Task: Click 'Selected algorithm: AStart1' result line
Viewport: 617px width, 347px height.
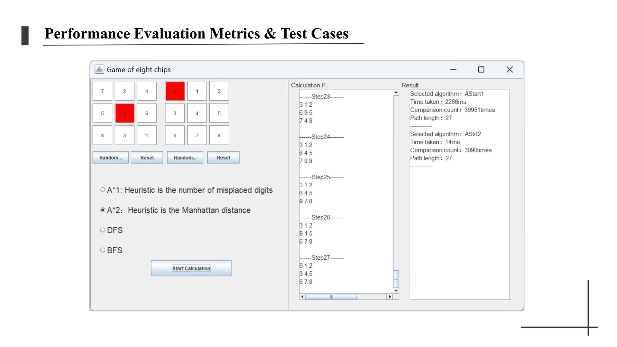Action: [x=447, y=94]
